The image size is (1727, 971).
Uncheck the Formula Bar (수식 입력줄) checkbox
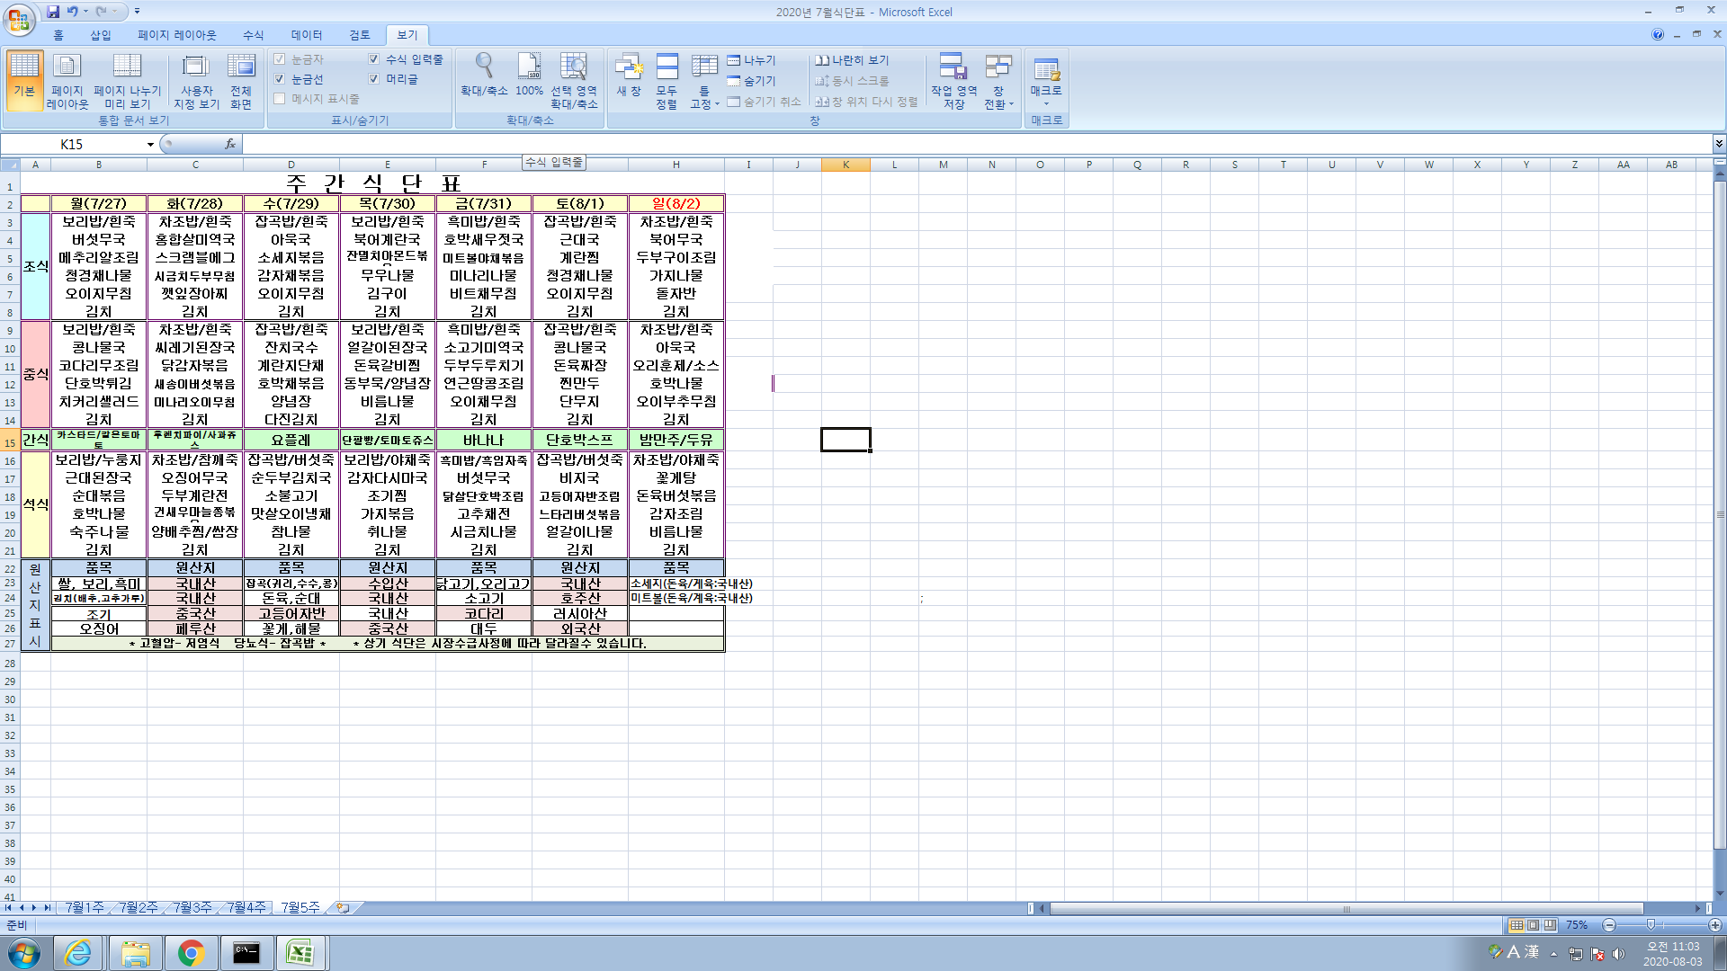(x=374, y=59)
